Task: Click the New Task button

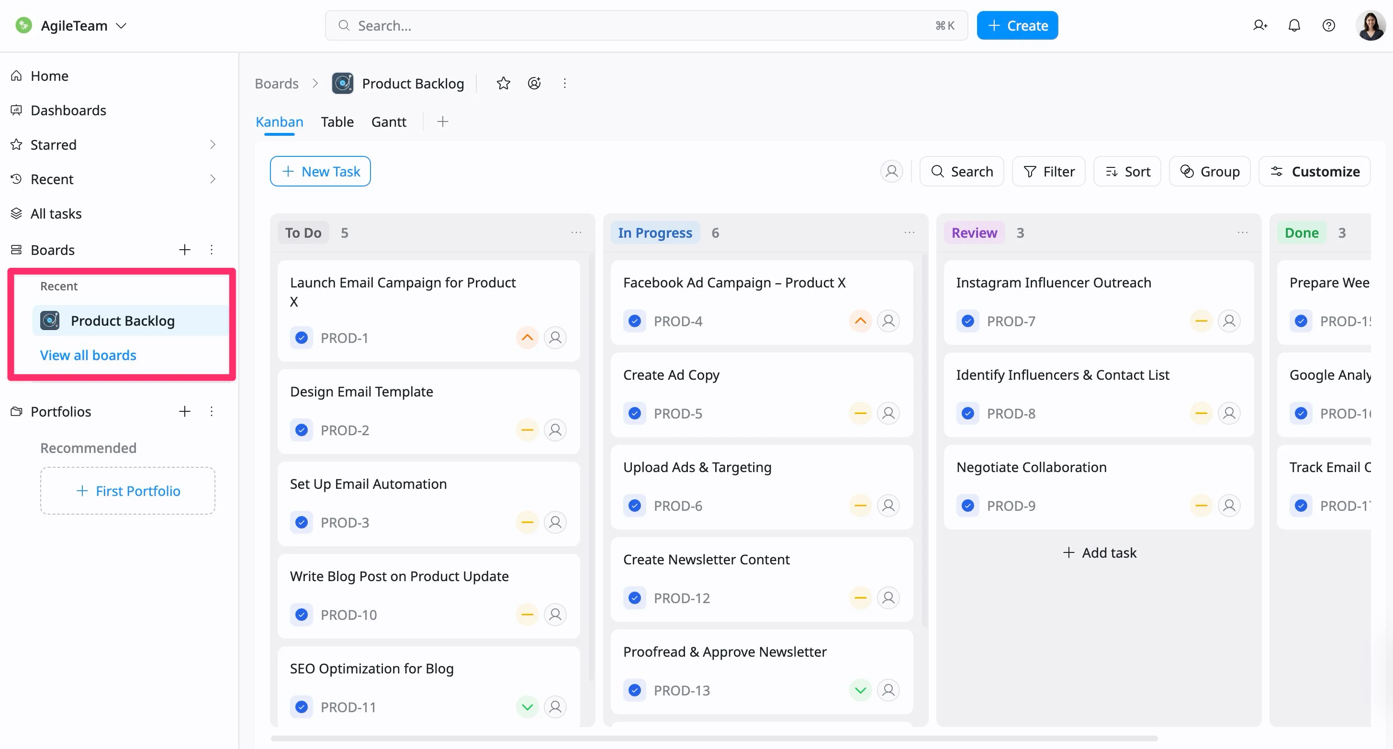Action: 320,171
